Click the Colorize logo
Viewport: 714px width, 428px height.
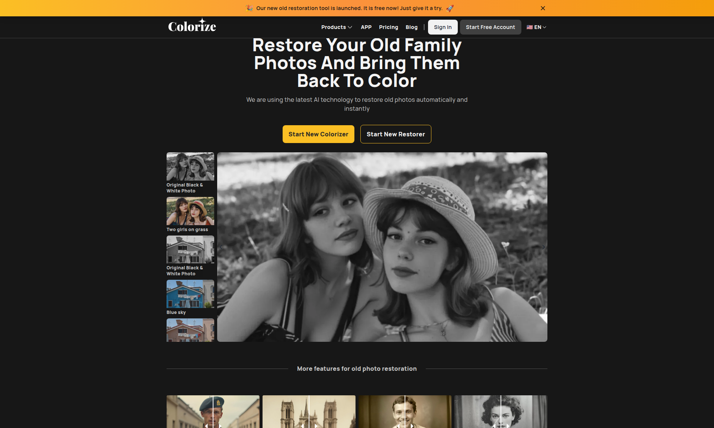click(192, 26)
